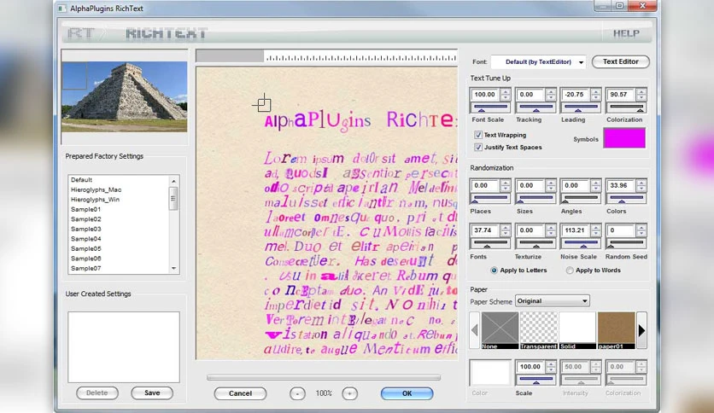Click the Save settings button
The image size is (714, 413).
pyautogui.click(x=152, y=393)
